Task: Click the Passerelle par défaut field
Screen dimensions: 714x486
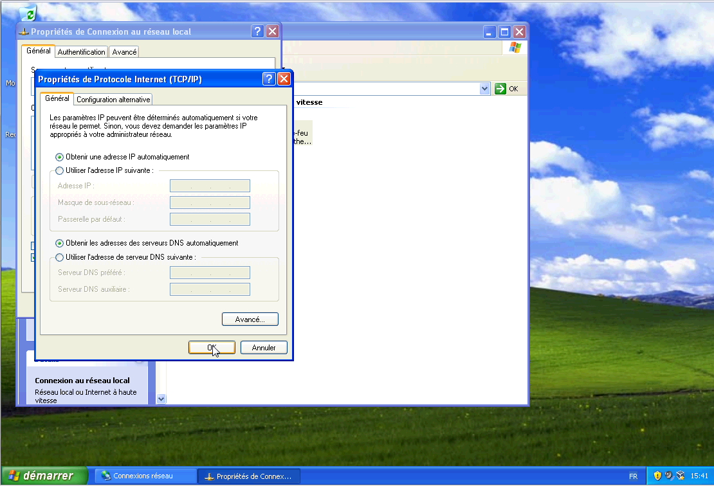Action: (x=210, y=219)
